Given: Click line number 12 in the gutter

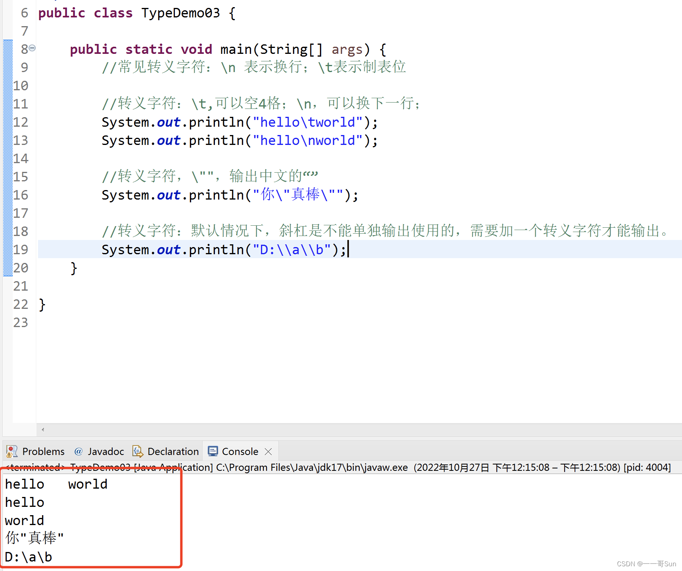Looking at the screenshot, I should click(x=21, y=122).
